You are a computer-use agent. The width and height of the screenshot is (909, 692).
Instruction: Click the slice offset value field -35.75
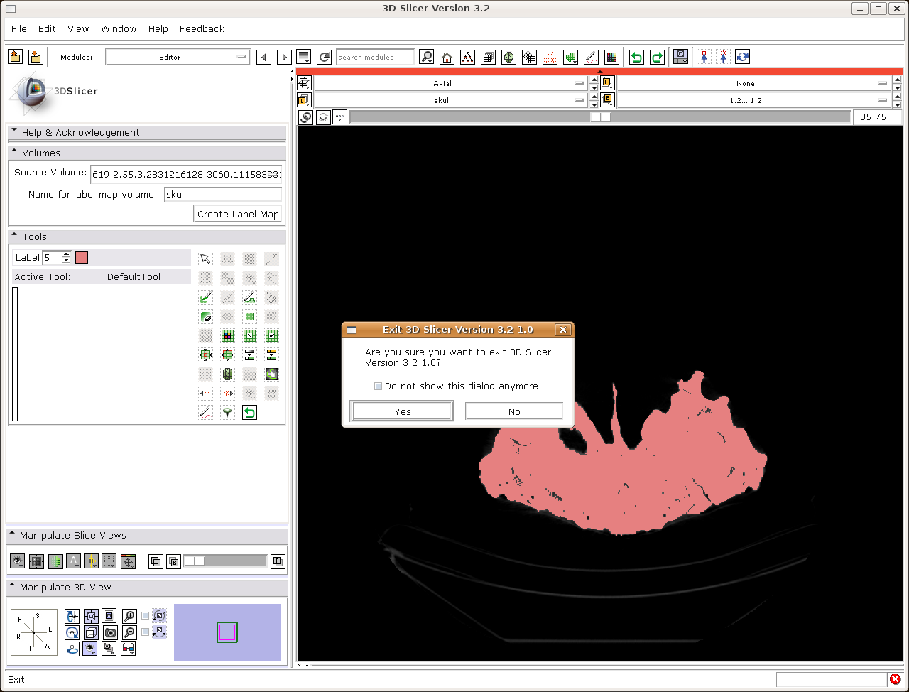pyautogui.click(x=878, y=117)
